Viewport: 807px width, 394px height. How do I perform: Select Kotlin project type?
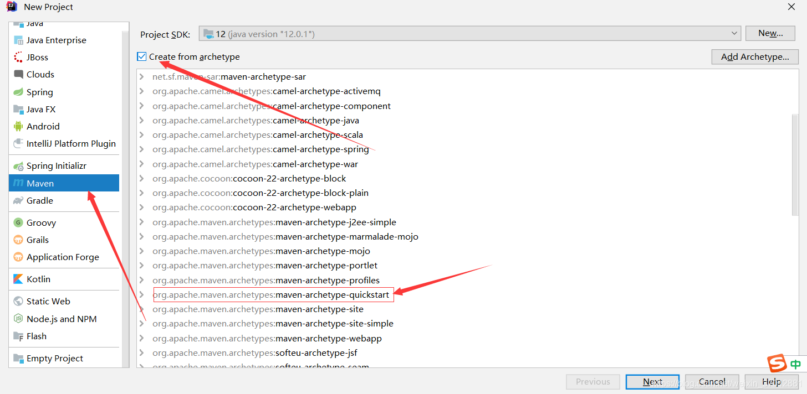coord(64,279)
